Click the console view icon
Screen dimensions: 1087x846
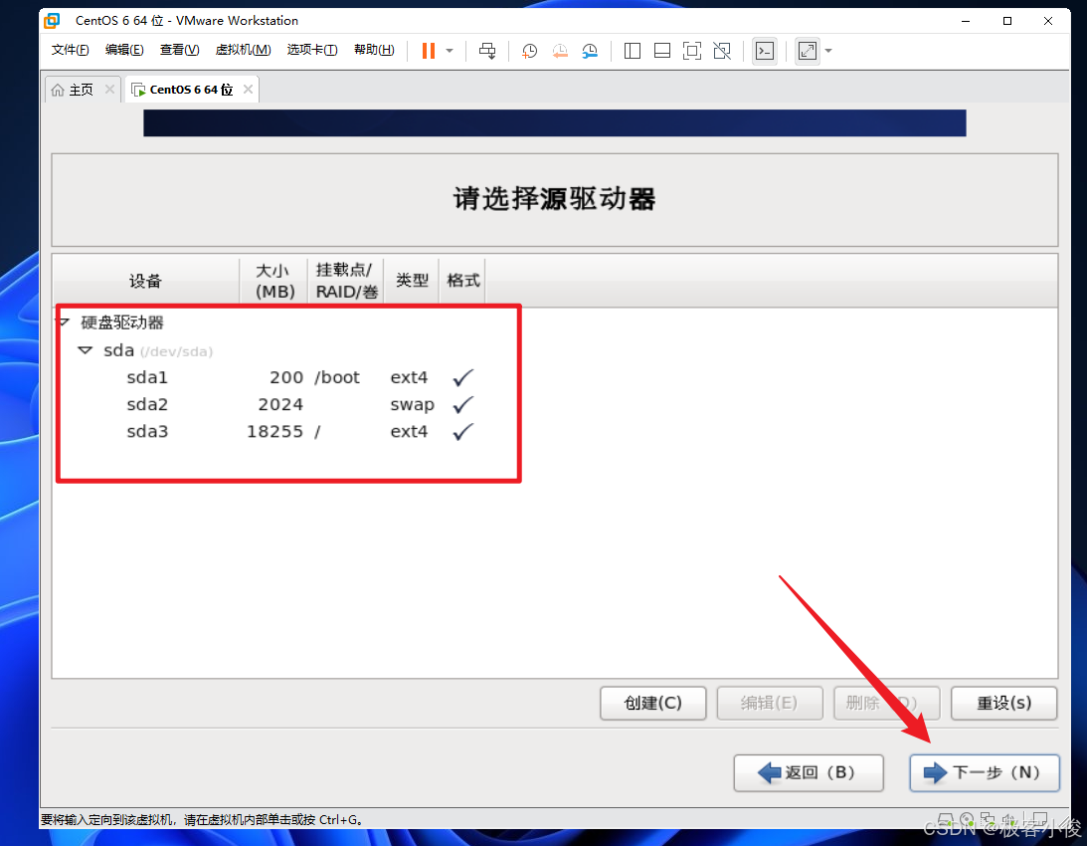click(x=765, y=51)
